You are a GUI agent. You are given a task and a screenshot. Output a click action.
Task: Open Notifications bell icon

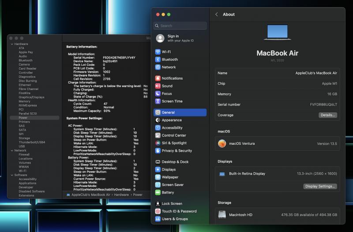point(158,78)
